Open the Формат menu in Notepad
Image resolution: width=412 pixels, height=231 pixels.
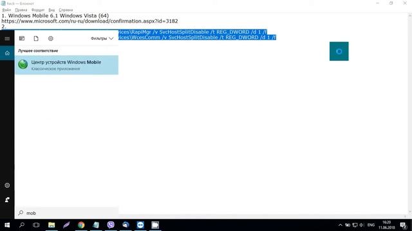38,10
